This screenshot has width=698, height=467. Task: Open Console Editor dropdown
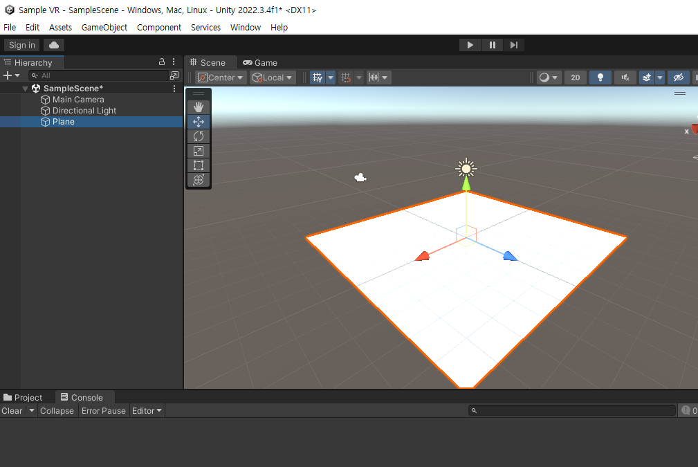(x=147, y=410)
